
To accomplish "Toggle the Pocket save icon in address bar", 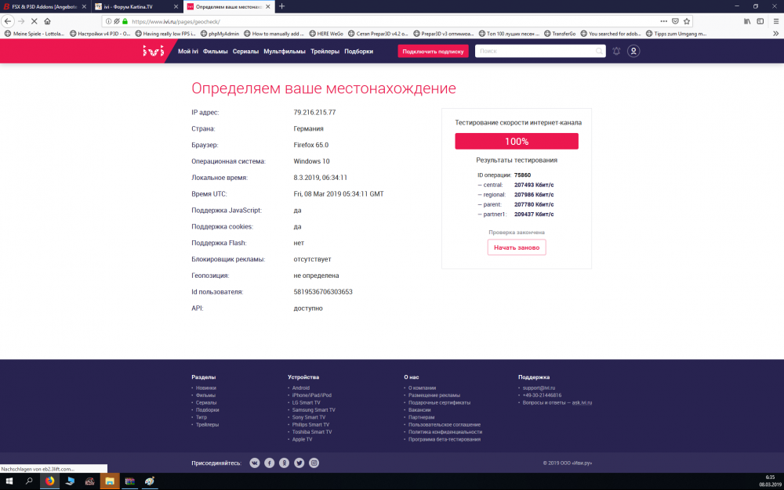I will point(675,22).
